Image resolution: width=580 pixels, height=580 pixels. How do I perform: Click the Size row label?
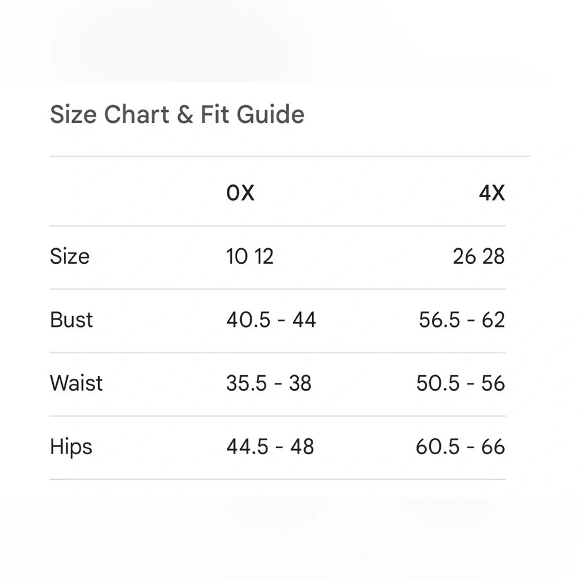click(70, 256)
